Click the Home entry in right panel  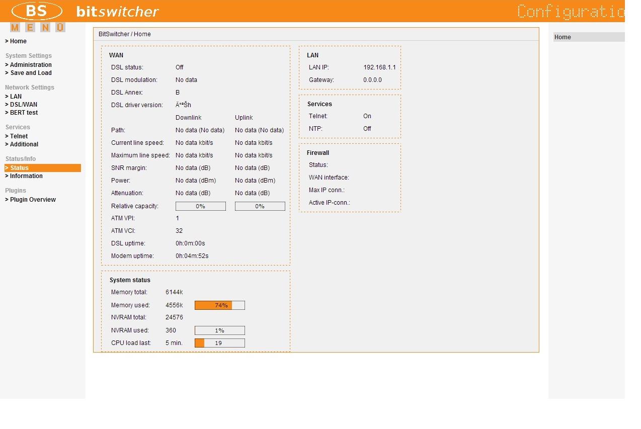[589, 37]
